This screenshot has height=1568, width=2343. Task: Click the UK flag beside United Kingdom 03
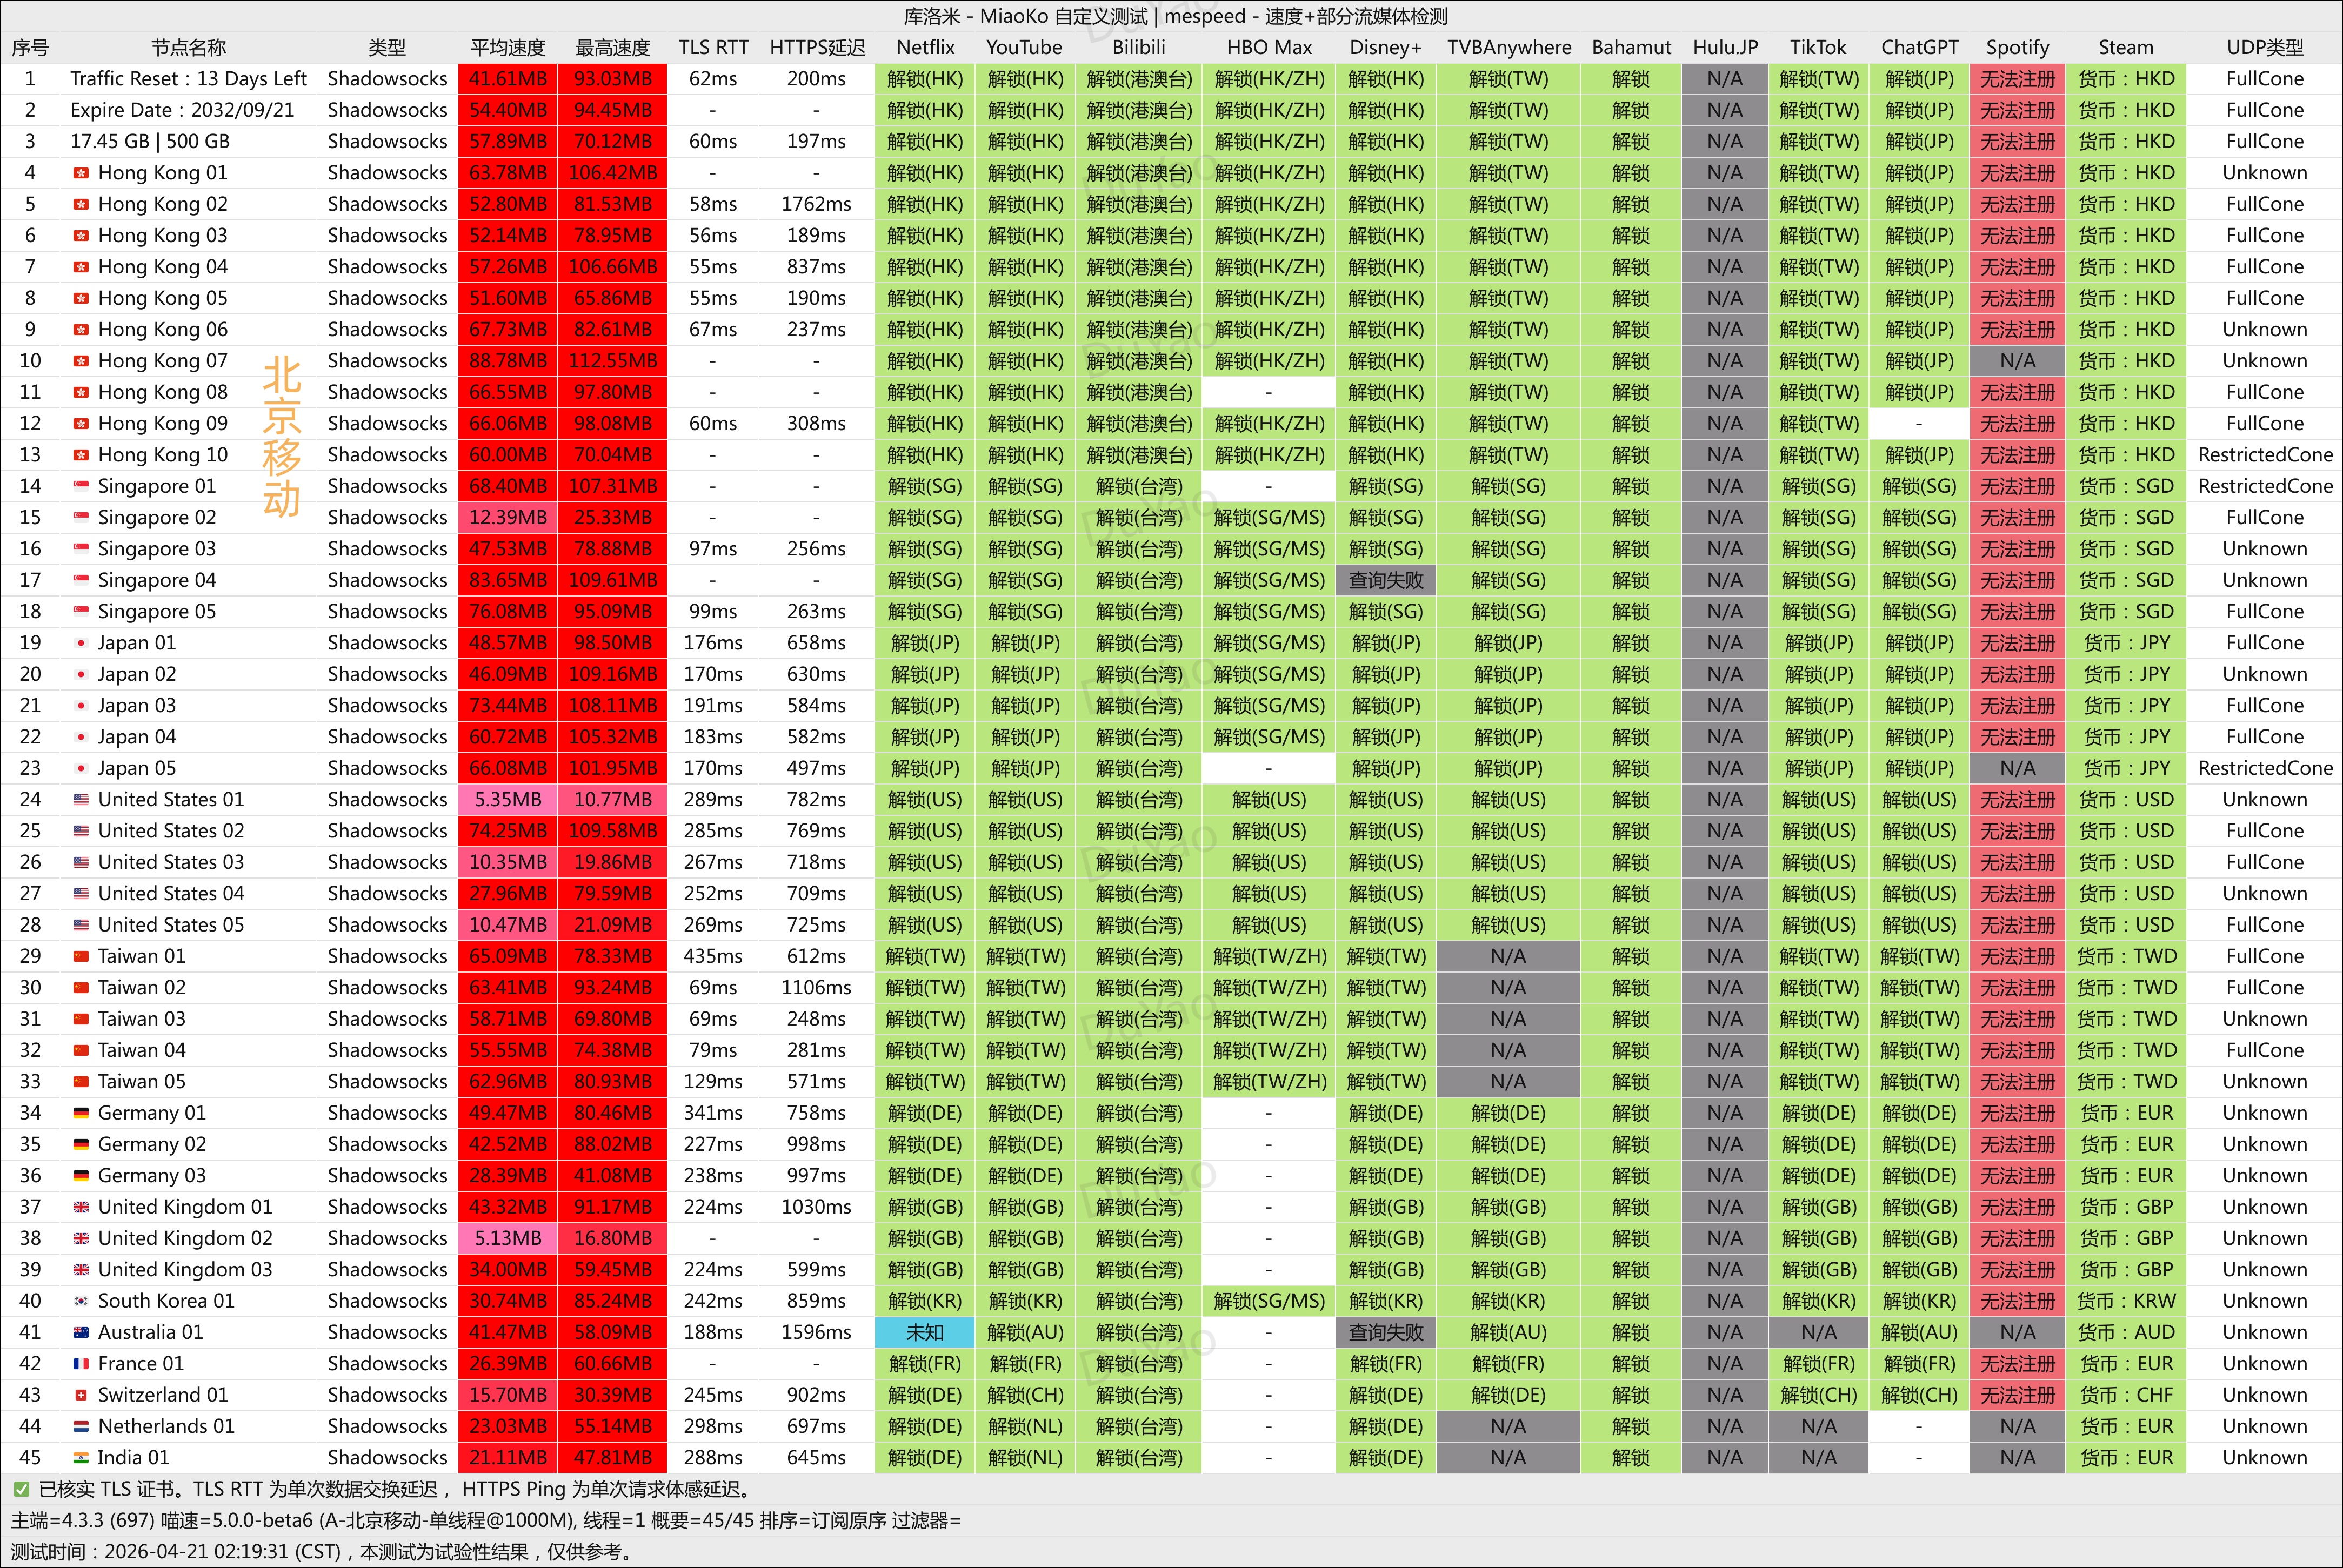tap(81, 1270)
